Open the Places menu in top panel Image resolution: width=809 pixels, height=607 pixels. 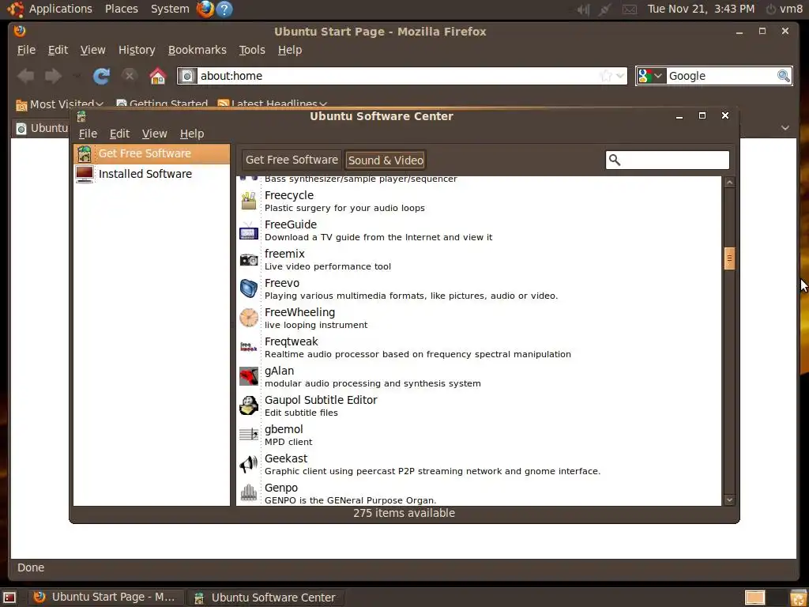click(121, 9)
